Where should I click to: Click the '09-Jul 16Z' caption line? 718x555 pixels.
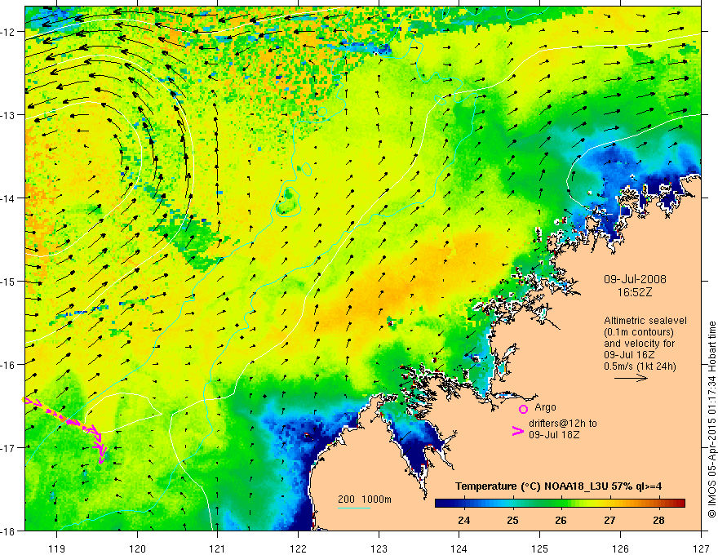click(629, 355)
